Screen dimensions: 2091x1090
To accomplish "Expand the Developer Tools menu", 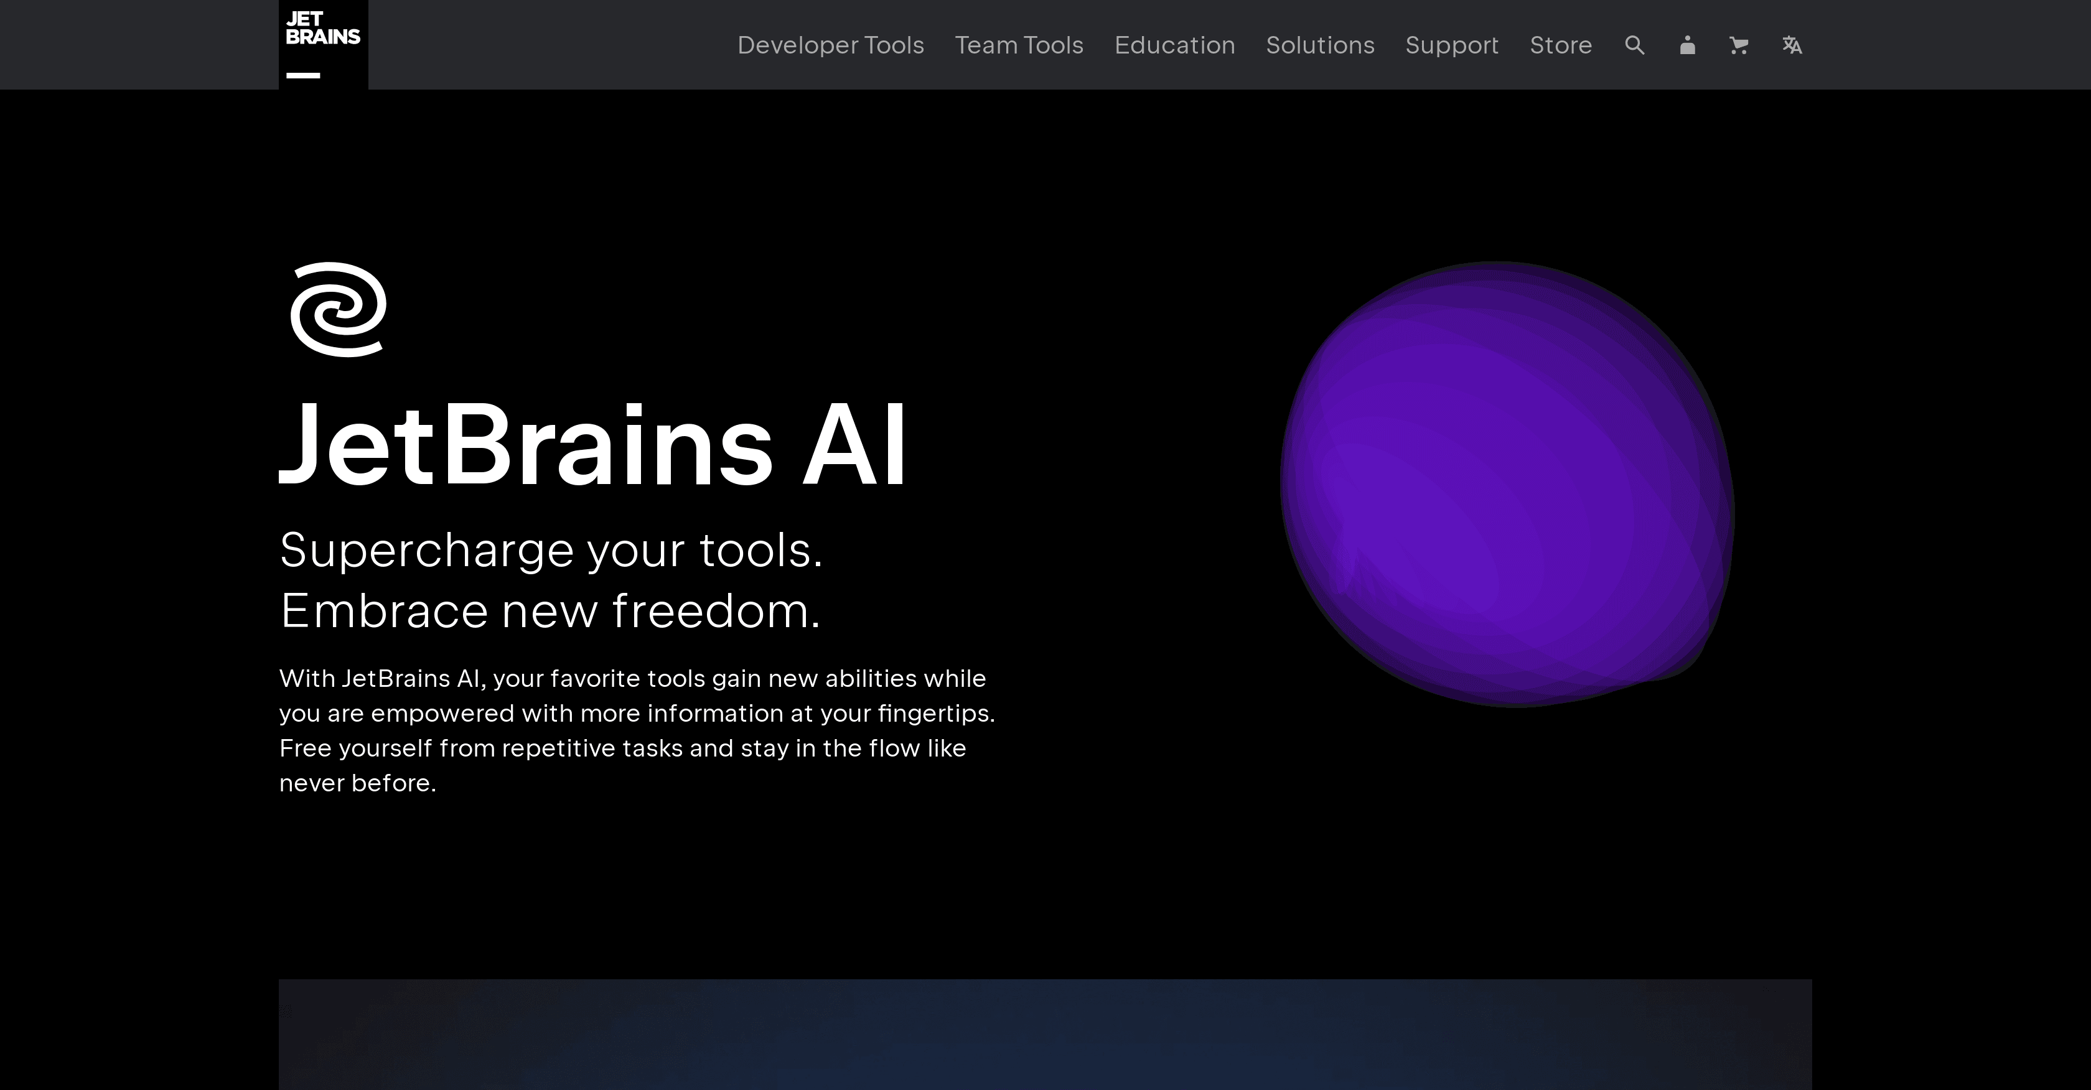I will tap(830, 45).
